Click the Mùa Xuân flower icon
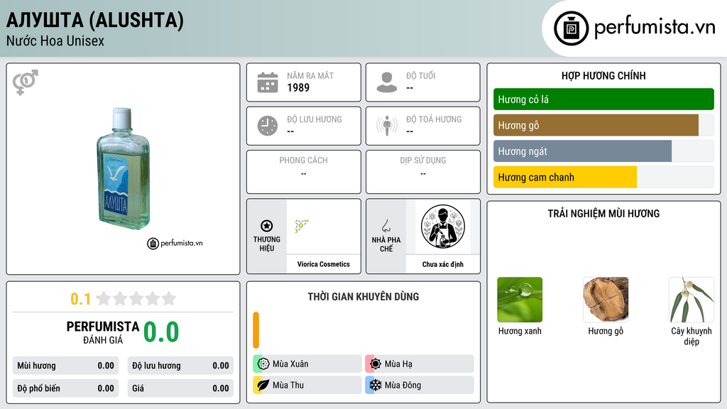 263,364
